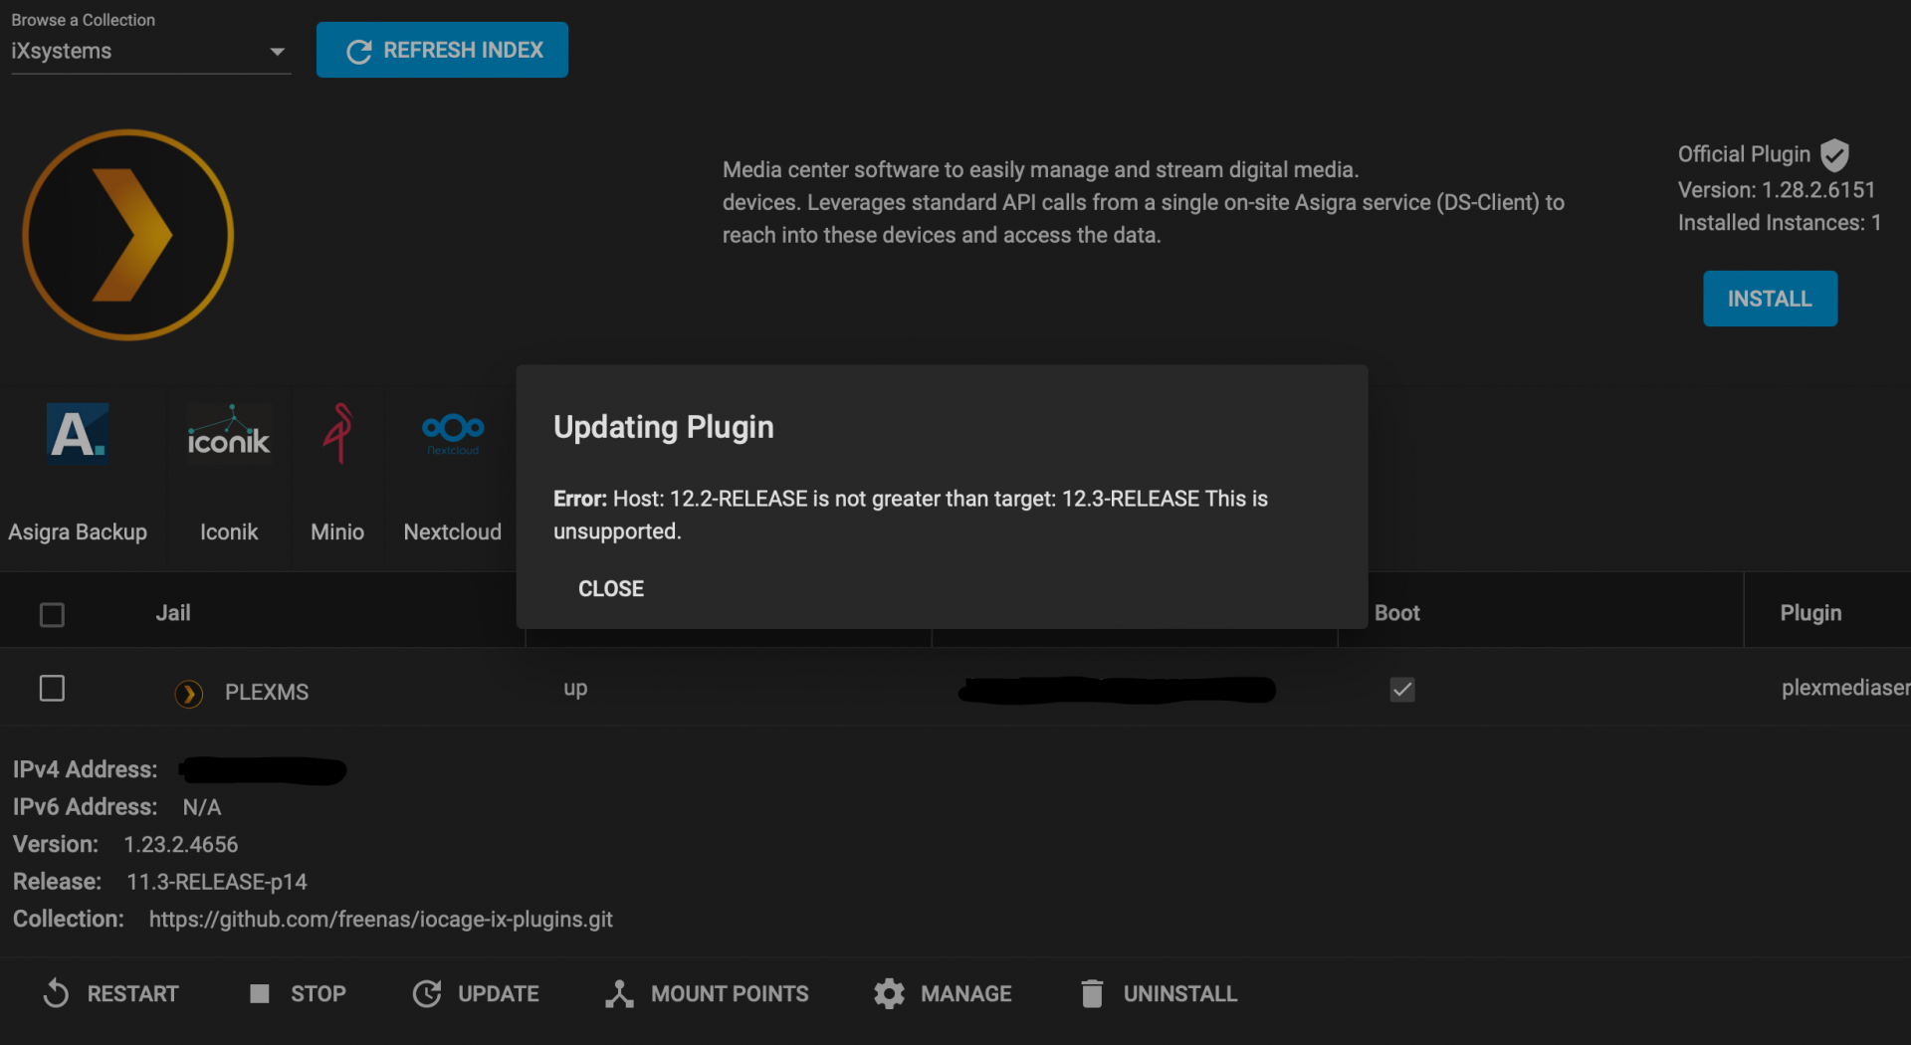This screenshot has height=1045, width=1911.
Task: Check the PLEXMS jail row checkbox
Action: click(52, 689)
